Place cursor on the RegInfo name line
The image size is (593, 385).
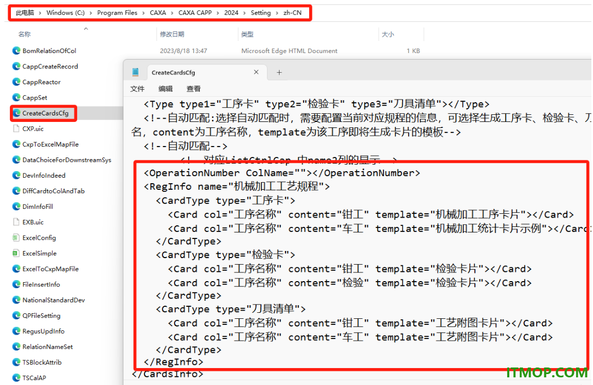[237, 186]
